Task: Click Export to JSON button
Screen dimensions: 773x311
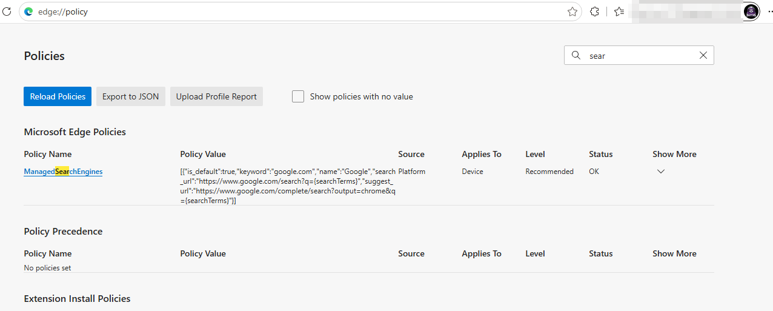Action: point(131,96)
